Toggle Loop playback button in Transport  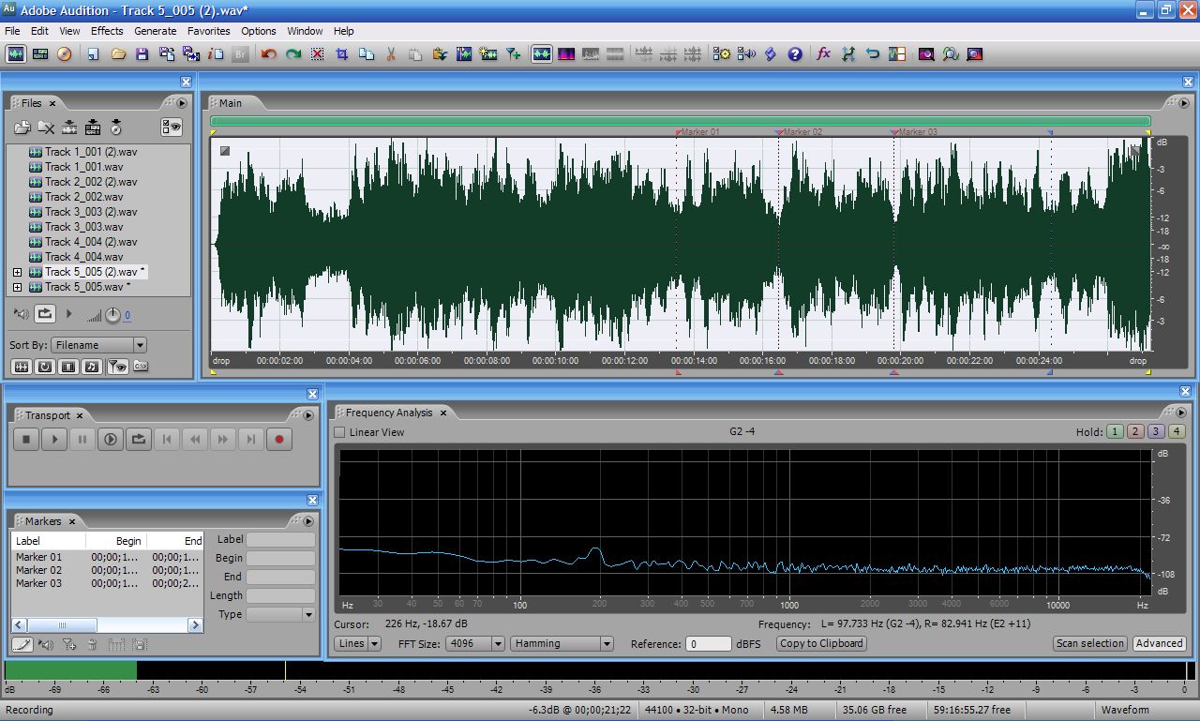139,439
